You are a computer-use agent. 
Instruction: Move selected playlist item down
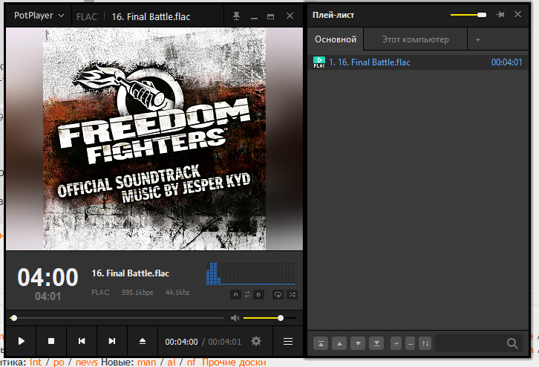point(358,343)
